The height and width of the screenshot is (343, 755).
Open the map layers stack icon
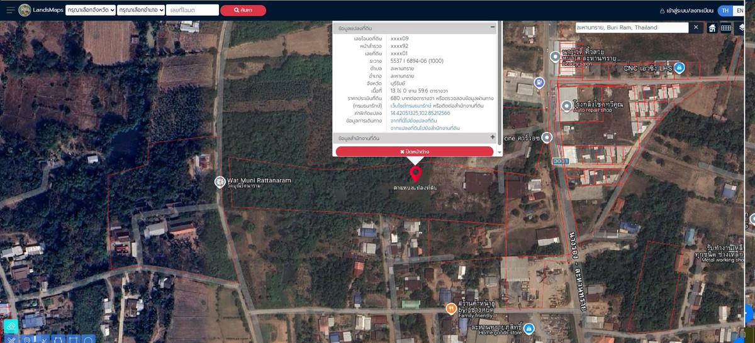742,28
